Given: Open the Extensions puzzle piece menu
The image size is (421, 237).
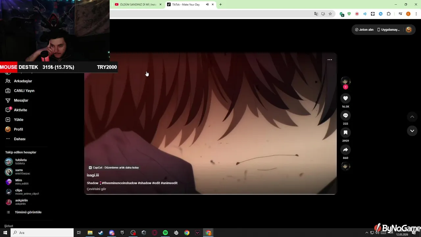Looking at the screenshot, I should click(x=388, y=14).
